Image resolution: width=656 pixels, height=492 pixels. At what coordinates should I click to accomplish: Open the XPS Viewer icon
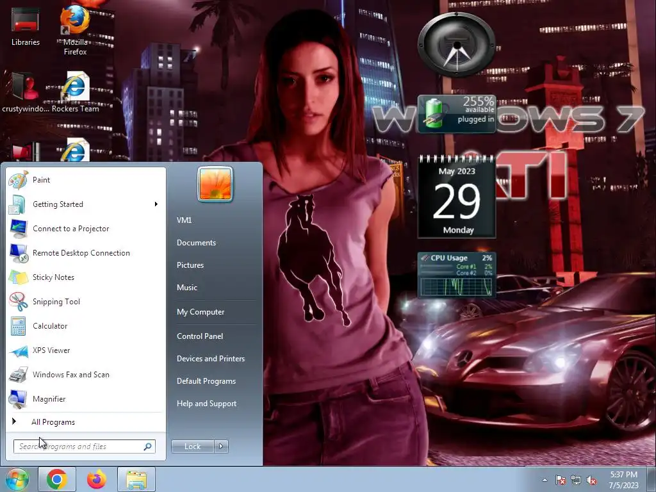[19, 350]
